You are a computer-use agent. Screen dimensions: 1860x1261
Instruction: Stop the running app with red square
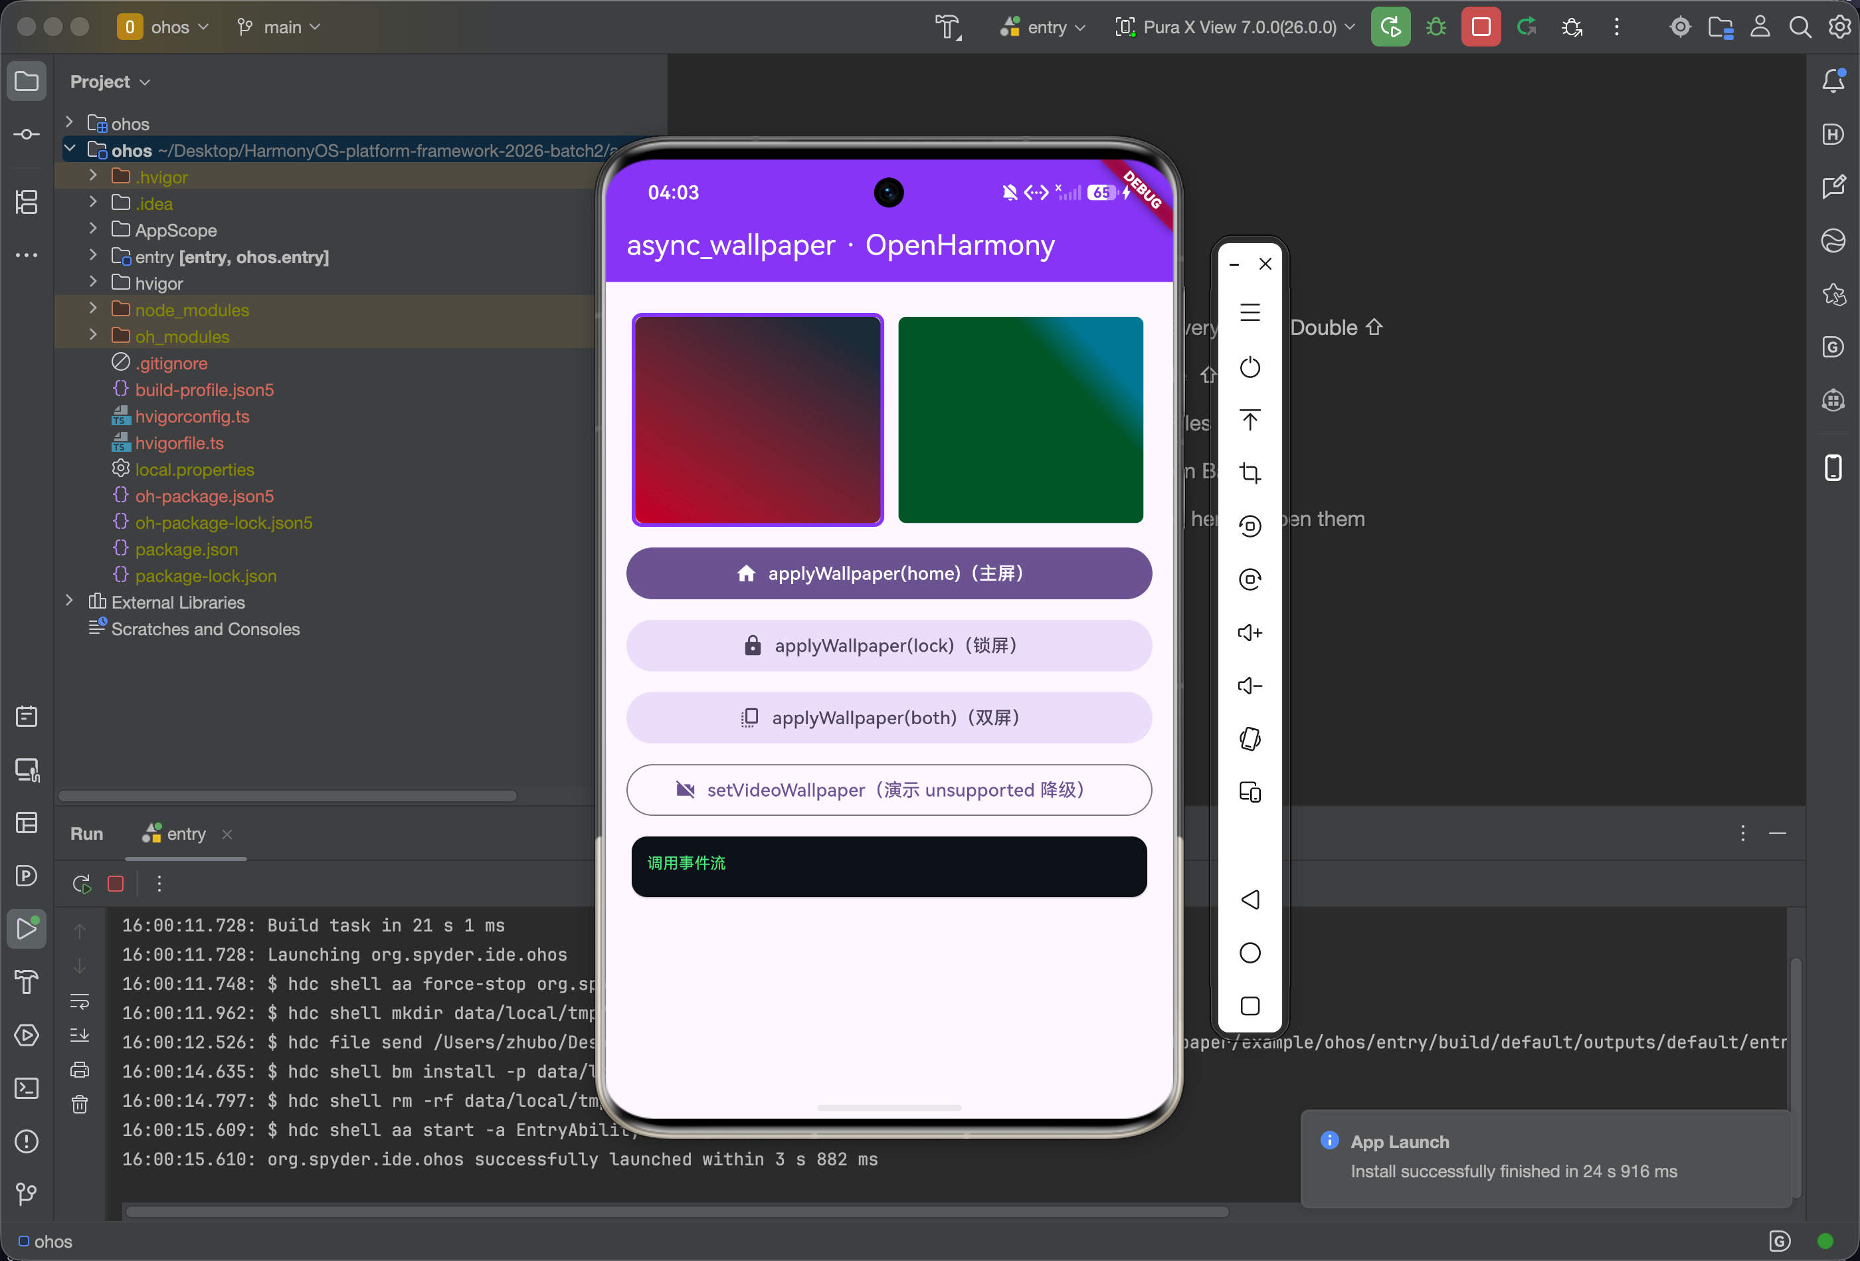pyautogui.click(x=1481, y=27)
